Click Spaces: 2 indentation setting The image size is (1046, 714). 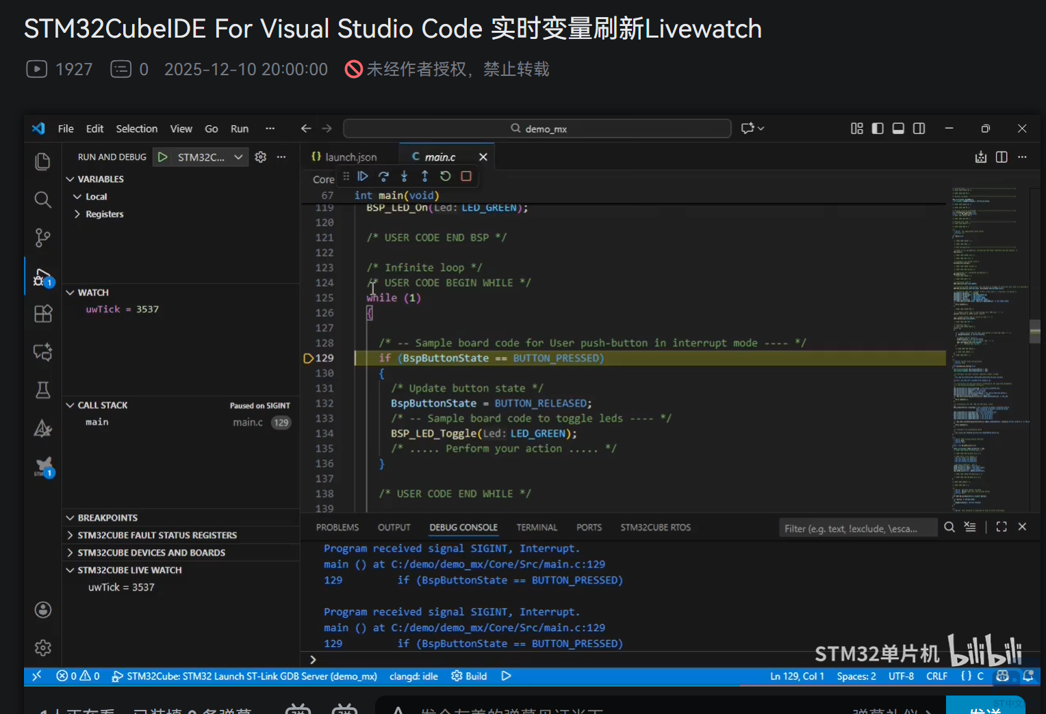(x=856, y=676)
